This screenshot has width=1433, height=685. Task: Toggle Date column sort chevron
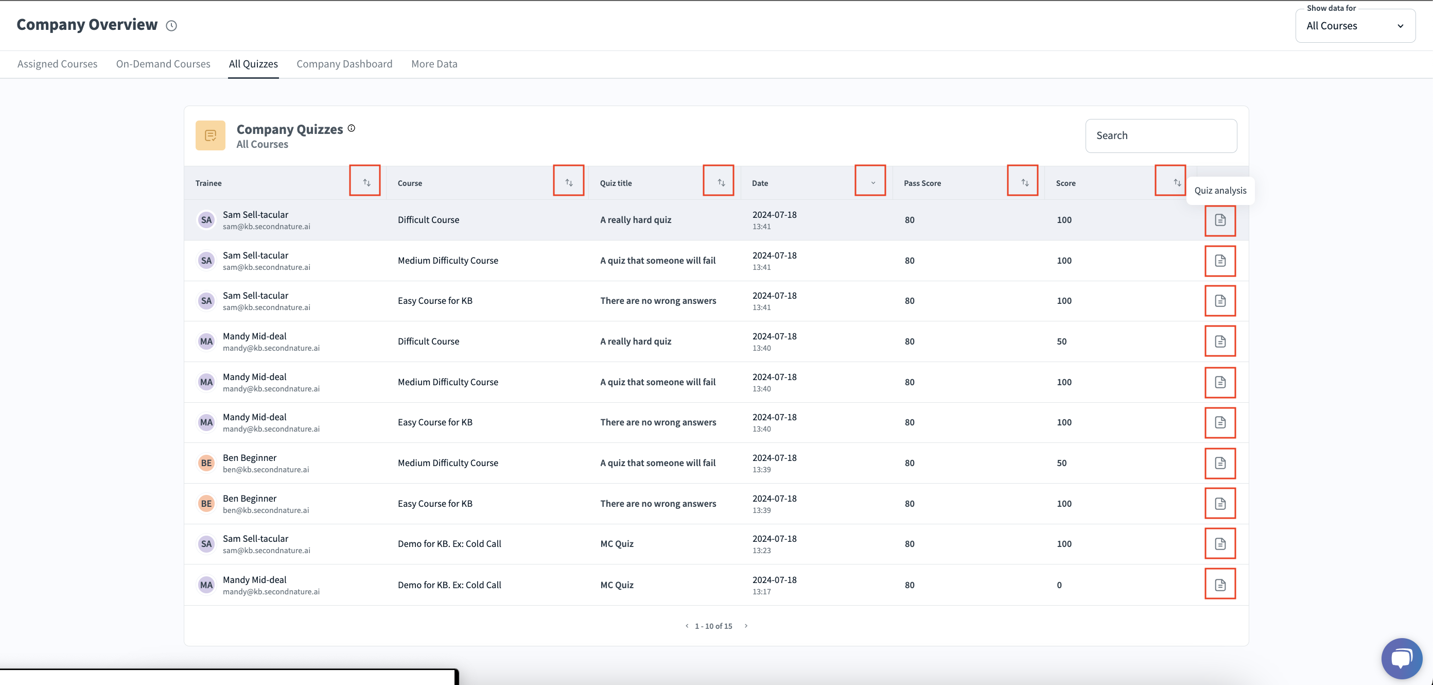(x=872, y=182)
